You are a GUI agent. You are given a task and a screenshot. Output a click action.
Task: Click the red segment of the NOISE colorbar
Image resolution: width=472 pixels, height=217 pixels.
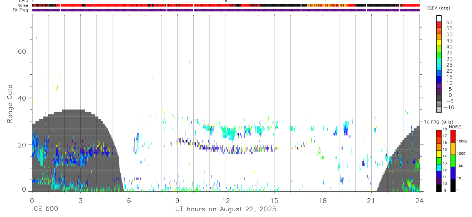(453, 135)
